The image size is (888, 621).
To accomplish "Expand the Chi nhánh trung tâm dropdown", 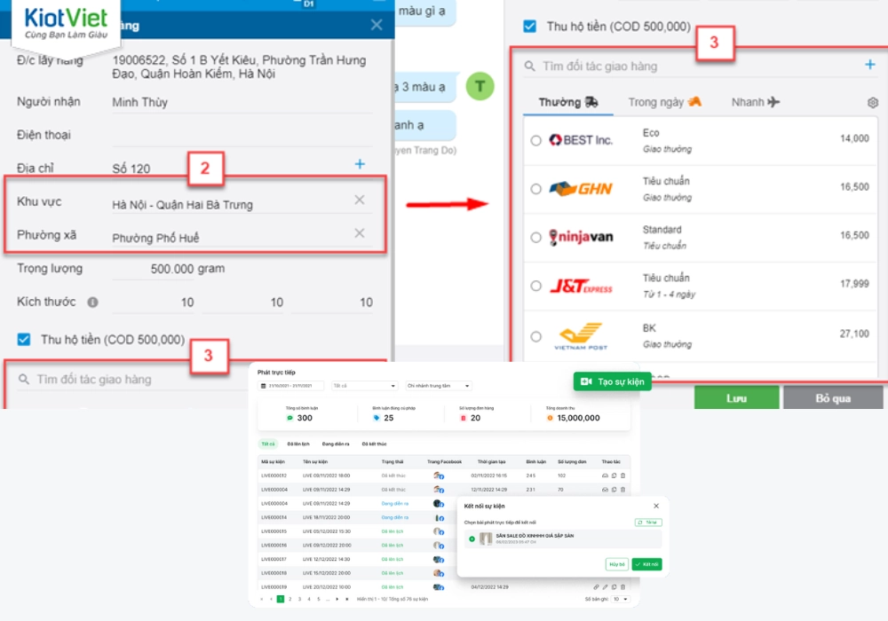I will click(x=439, y=386).
